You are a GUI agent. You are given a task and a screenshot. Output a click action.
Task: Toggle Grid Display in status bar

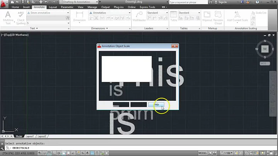pyautogui.click(x=49, y=153)
